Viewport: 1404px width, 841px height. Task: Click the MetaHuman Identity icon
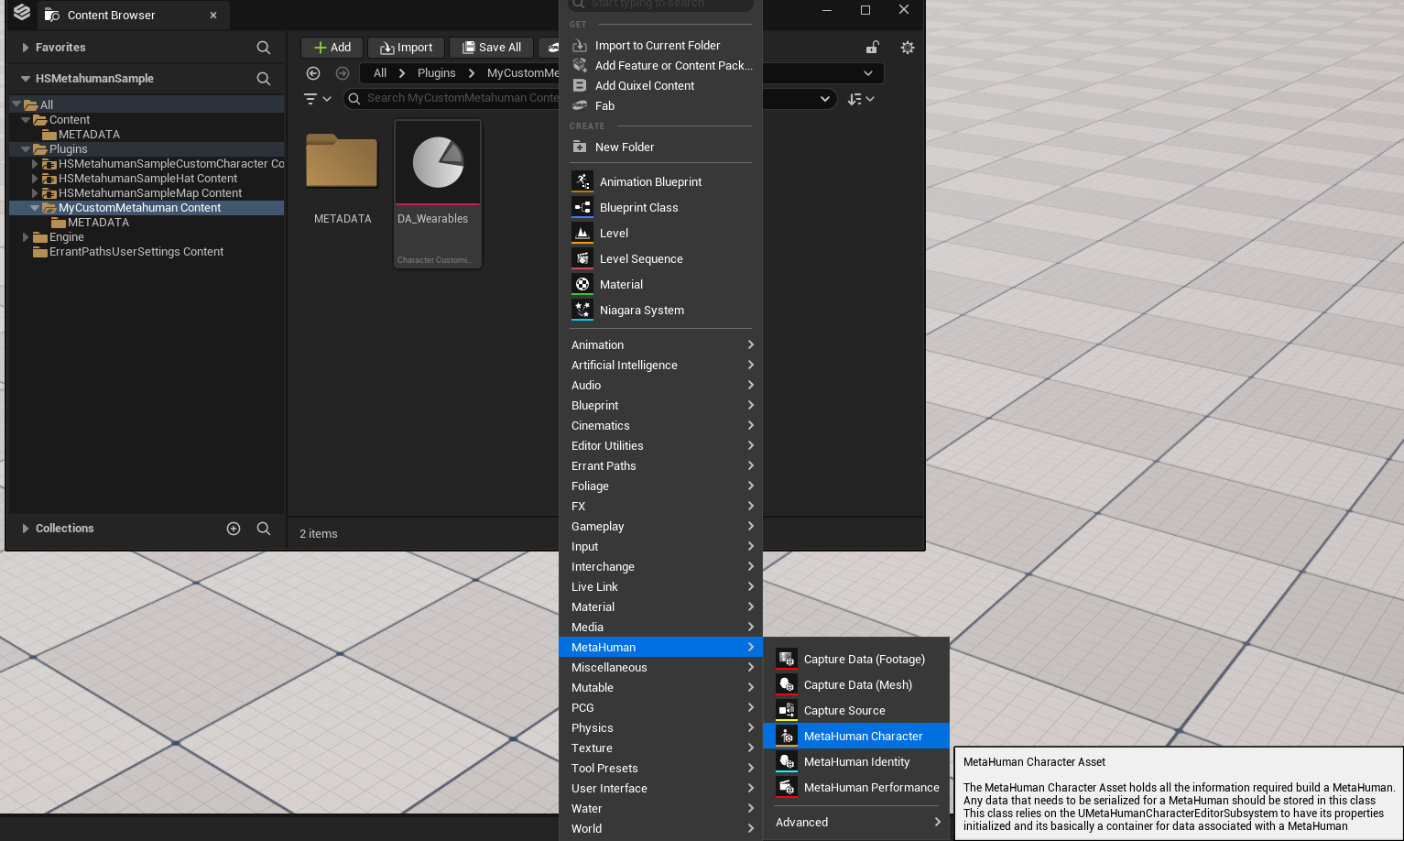(787, 761)
